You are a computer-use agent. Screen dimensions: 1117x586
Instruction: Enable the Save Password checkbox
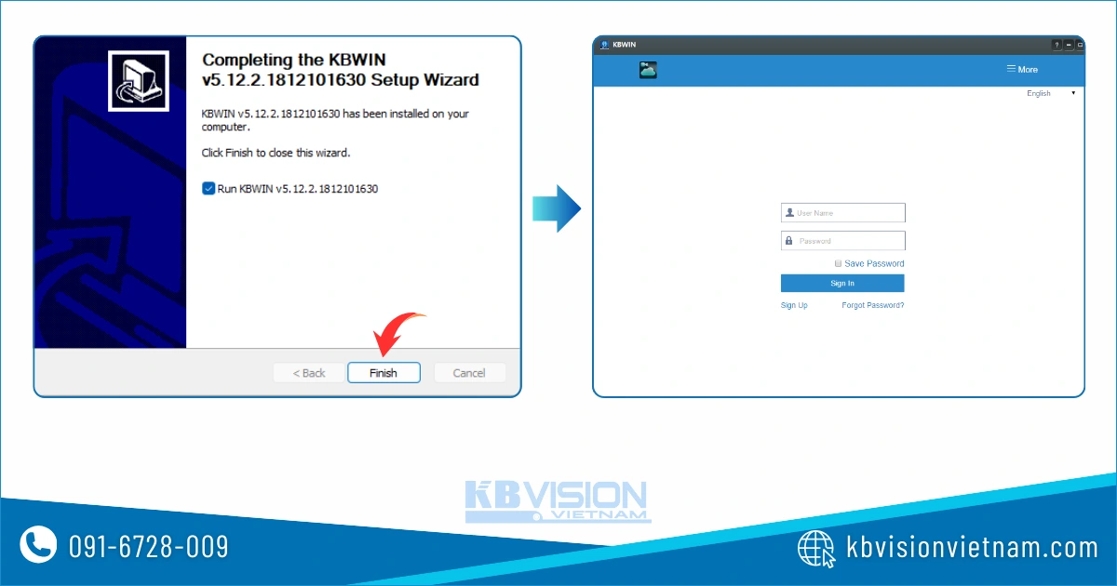[x=838, y=264]
